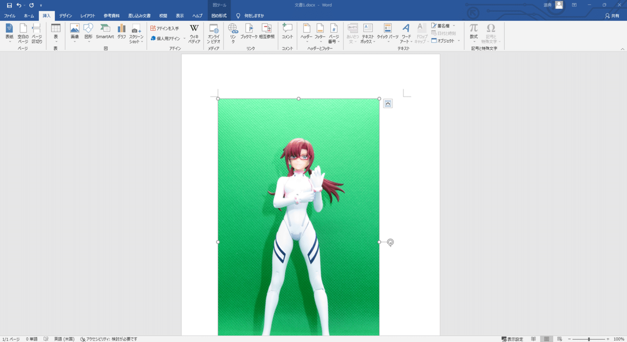Switch to Web Layout view

tap(559, 339)
